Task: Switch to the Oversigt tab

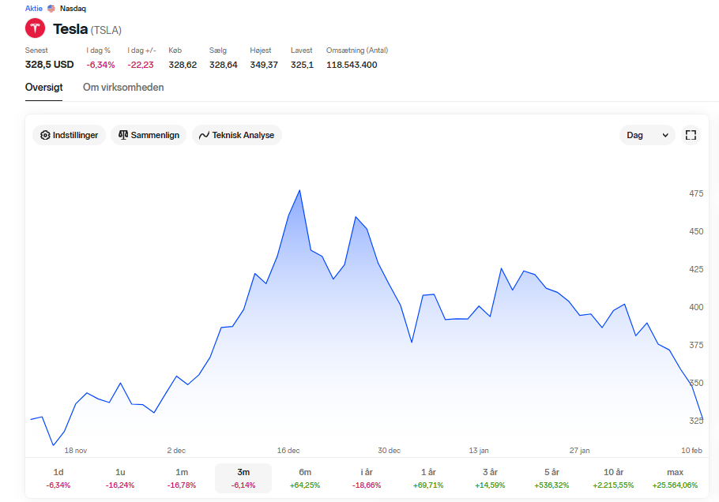Action: 44,87
